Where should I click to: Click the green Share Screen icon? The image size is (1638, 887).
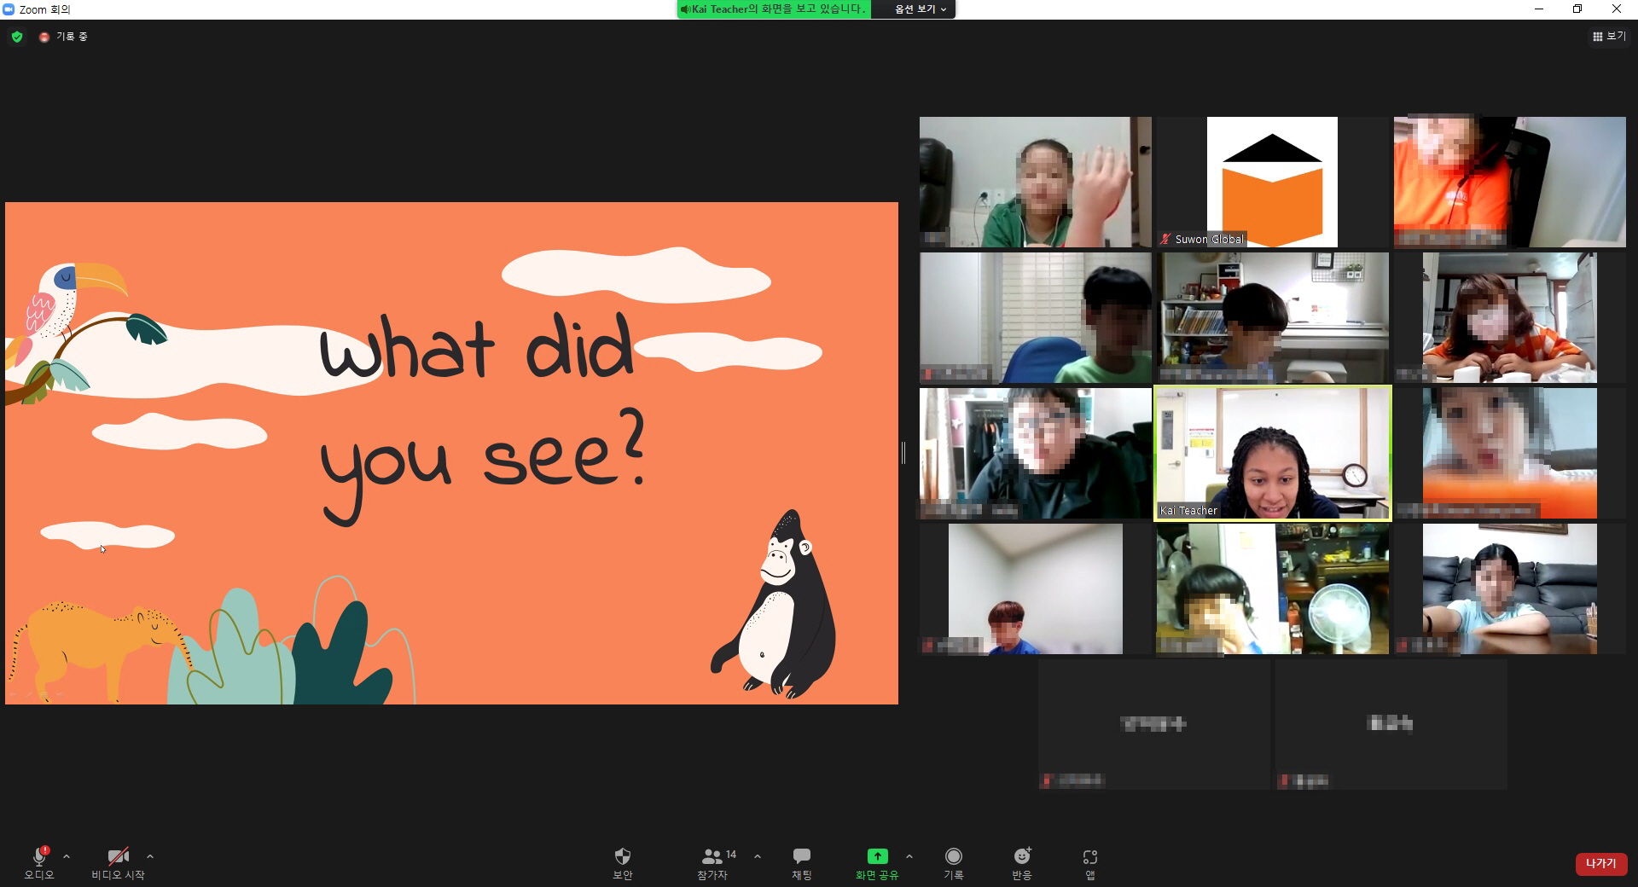tap(877, 857)
